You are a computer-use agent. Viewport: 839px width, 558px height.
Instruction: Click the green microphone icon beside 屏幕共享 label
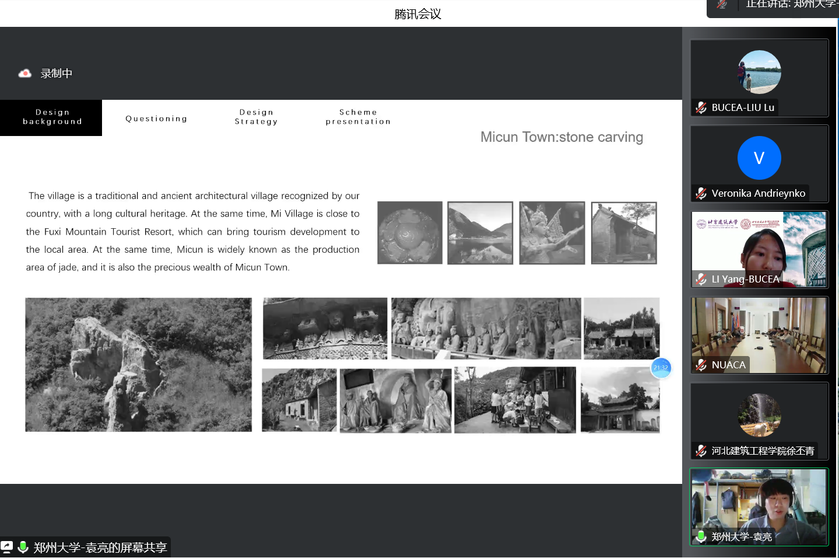(x=23, y=547)
